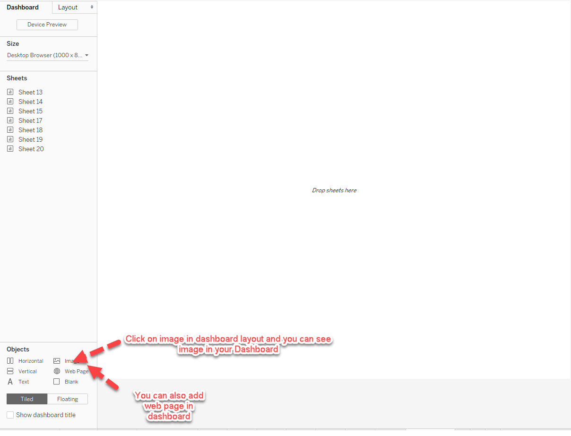Expand the Layout tab arrow selector

click(x=92, y=7)
